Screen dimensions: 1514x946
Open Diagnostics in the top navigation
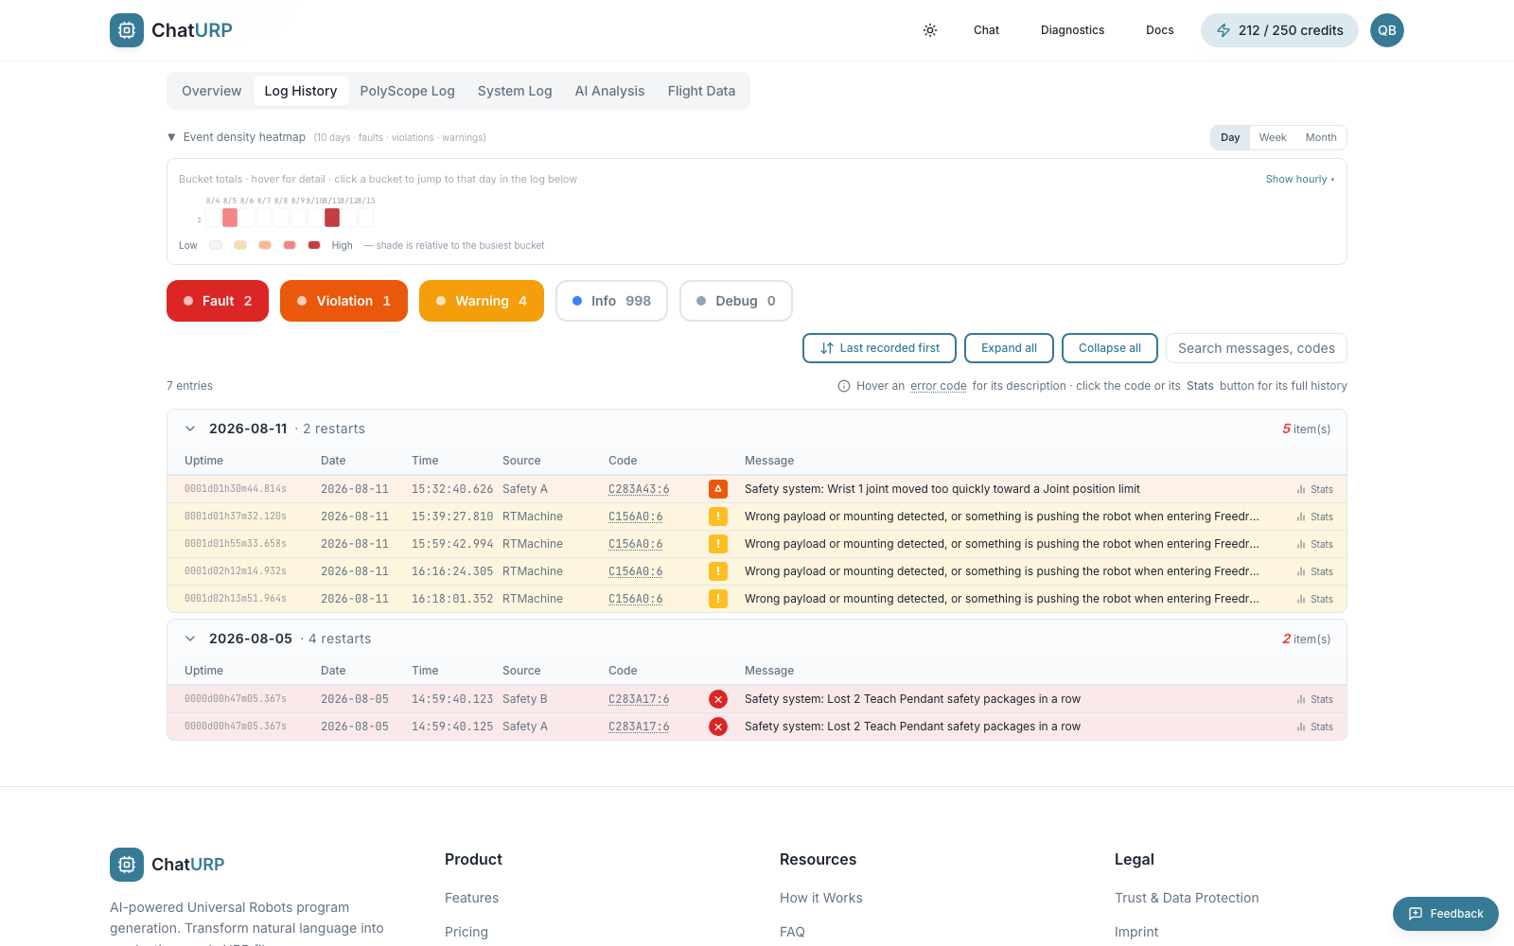pyautogui.click(x=1072, y=30)
